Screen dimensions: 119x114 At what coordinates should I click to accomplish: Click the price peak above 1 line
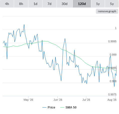pyautogui.click(x=24, y=25)
